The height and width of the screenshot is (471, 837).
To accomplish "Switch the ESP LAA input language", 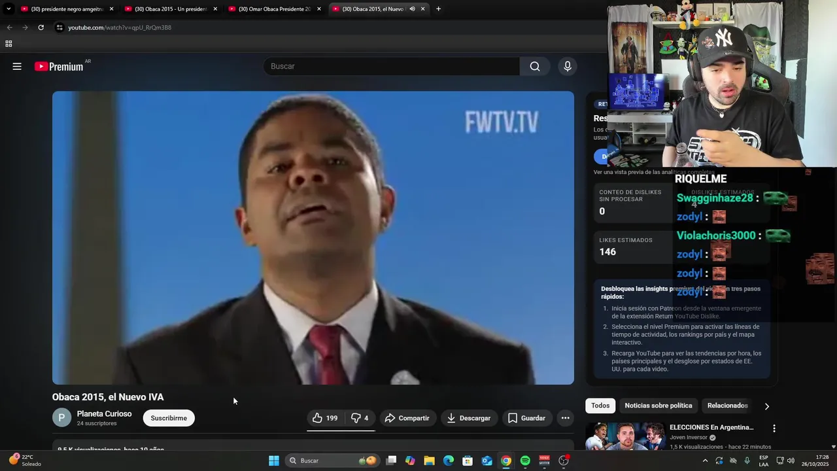I will click(x=764, y=461).
